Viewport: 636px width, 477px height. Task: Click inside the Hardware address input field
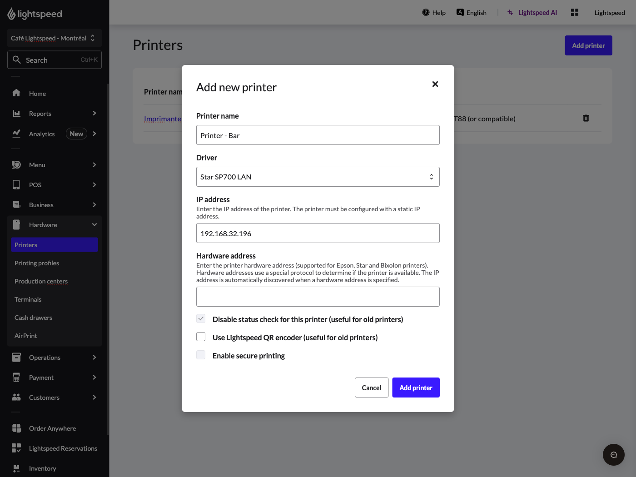(x=318, y=297)
